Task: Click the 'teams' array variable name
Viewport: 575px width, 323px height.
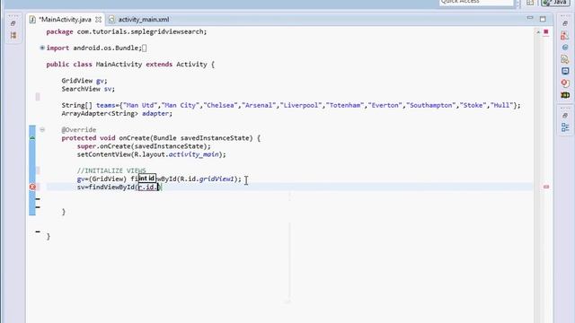Action: coord(106,106)
